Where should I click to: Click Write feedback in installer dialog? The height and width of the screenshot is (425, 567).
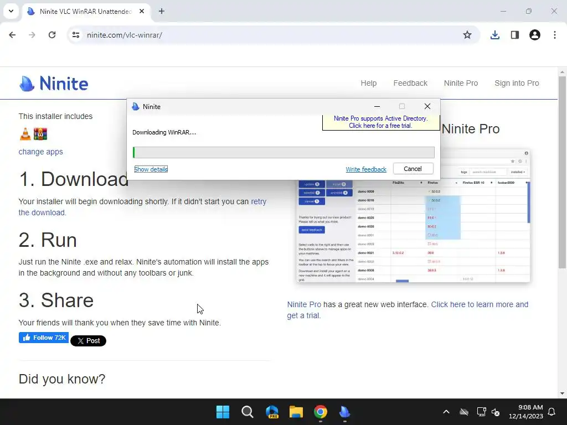coord(366,169)
